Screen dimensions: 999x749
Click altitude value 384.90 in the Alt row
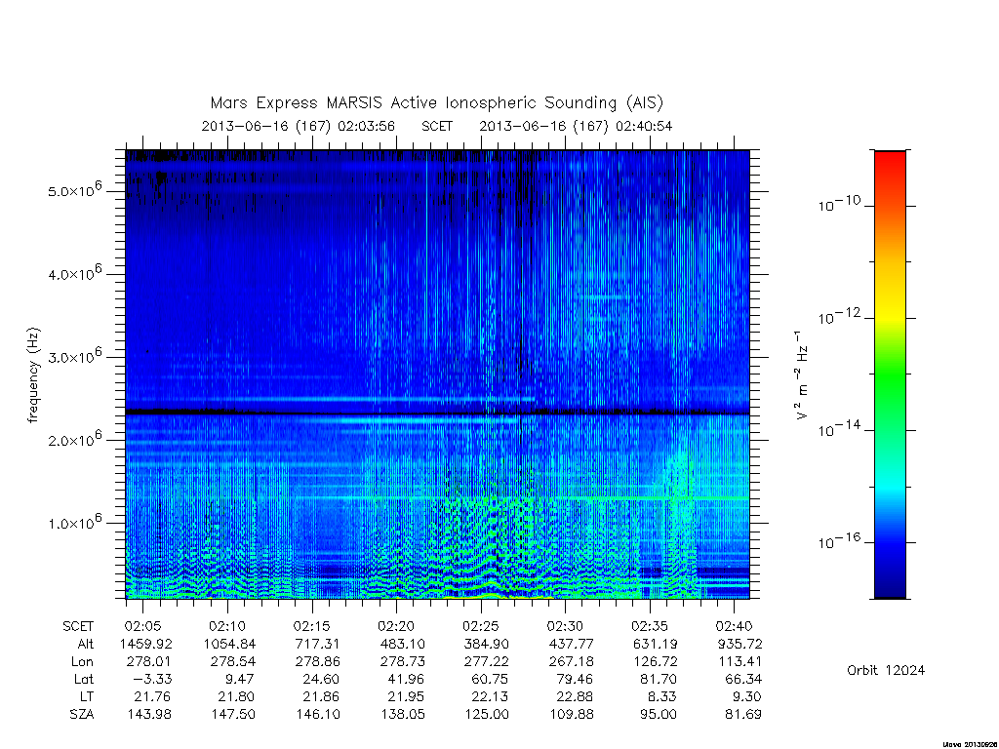pyautogui.click(x=488, y=644)
